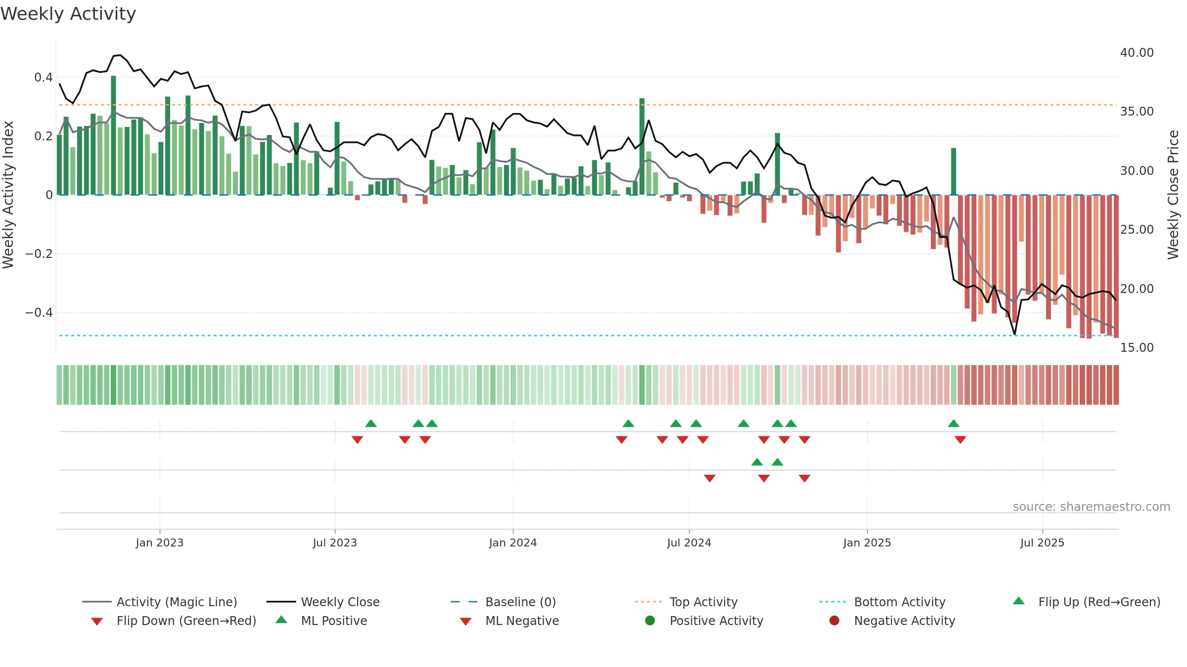
Task: Click the 15.00 price axis label
Action: coord(1137,348)
